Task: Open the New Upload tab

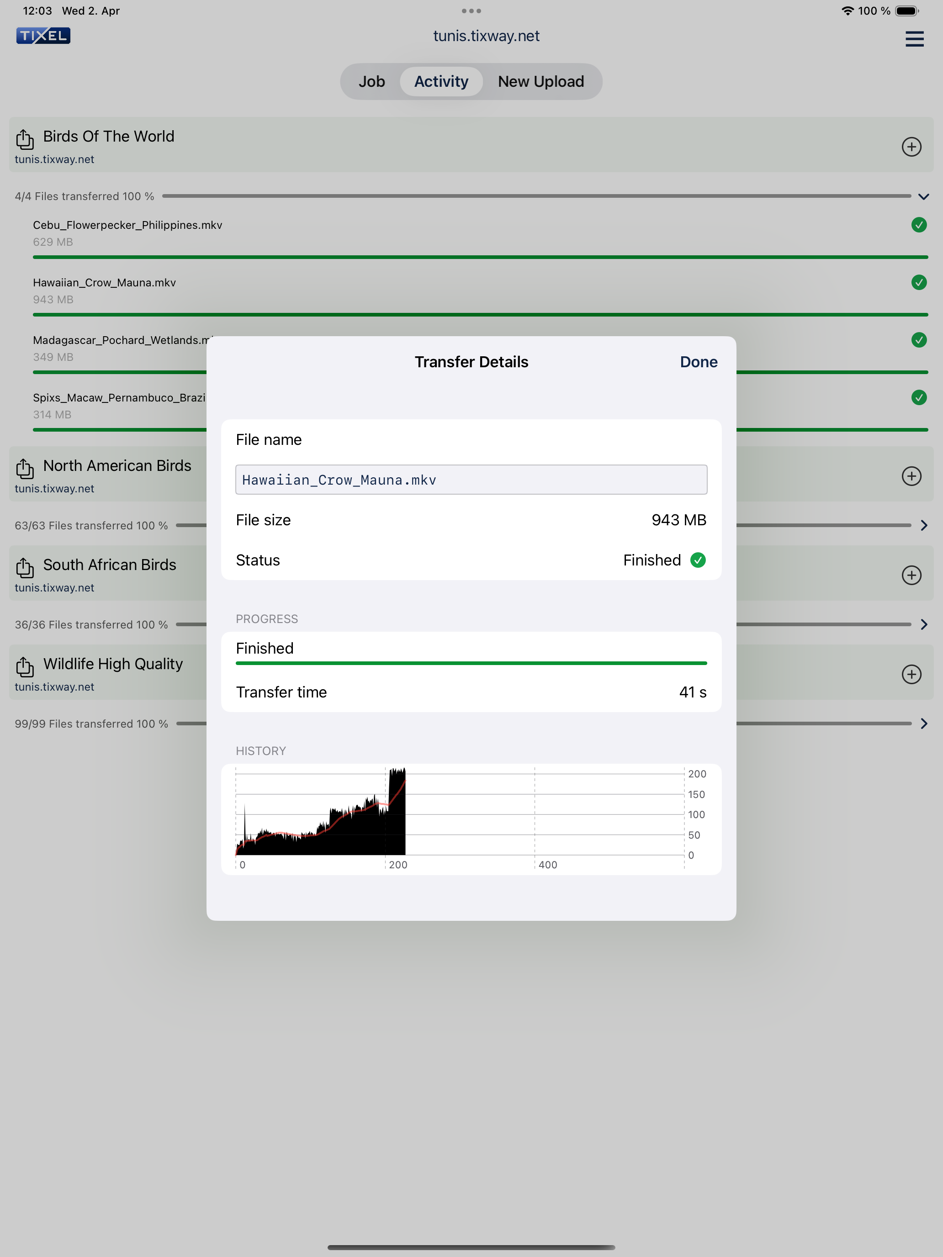Action: point(540,82)
